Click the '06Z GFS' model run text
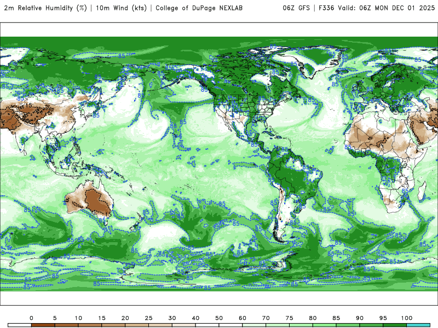 click(296, 8)
